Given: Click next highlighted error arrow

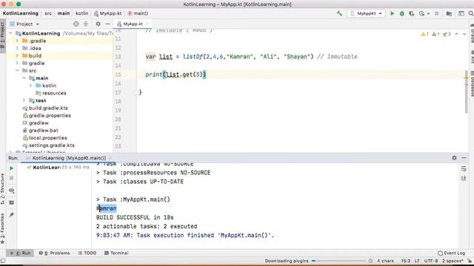Looking at the screenshot, I should pyautogui.click(x=464, y=34).
